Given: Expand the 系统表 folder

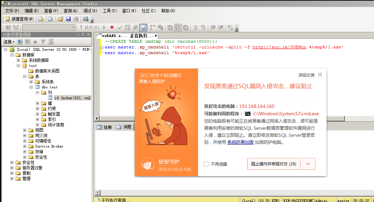Looking at the screenshot, I should tap(31, 82).
